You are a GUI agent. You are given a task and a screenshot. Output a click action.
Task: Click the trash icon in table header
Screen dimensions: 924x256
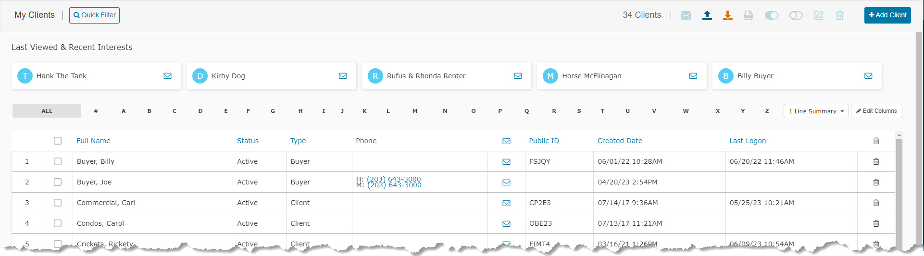point(876,141)
